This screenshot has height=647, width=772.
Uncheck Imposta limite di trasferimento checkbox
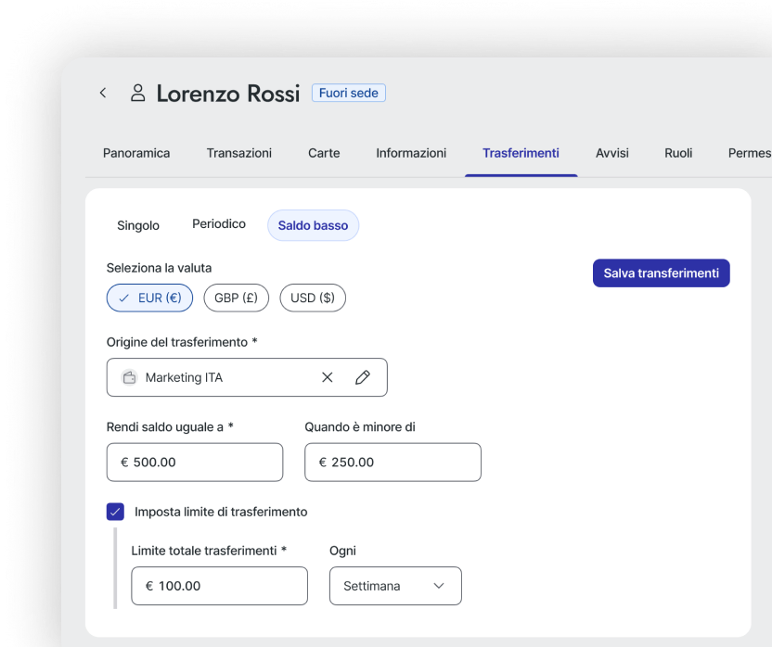(x=115, y=512)
